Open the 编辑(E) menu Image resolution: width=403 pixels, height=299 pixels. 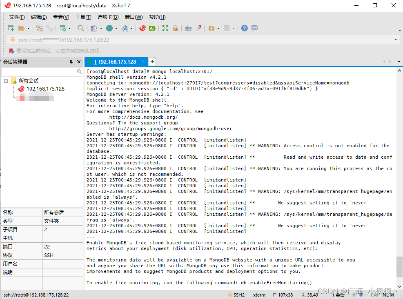point(39,17)
